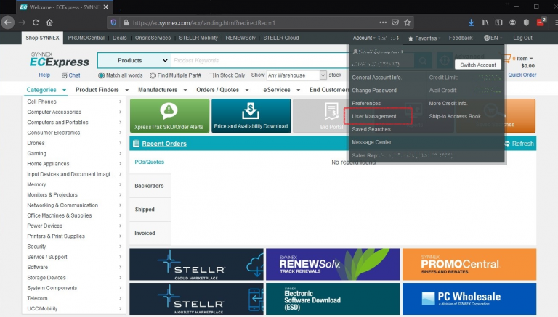Open the PC Wholesale banner
The width and height of the screenshot is (558, 317).
[469, 299]
